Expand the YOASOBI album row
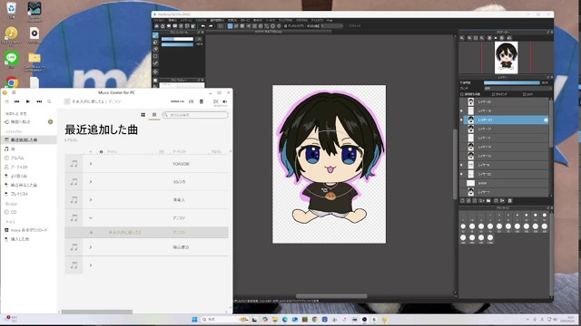Screen dimensions: 581x326 click(x=91, y=164)
